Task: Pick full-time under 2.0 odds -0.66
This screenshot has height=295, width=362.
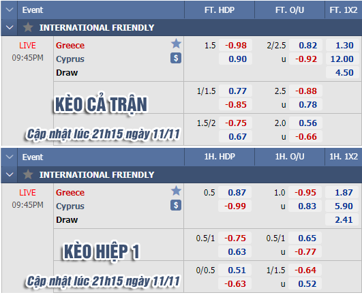Action: (305, 136)
